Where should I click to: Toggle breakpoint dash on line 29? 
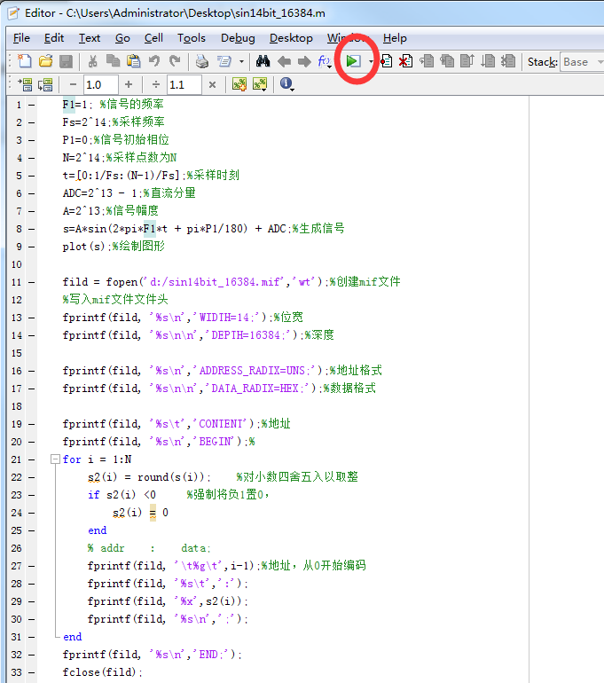point(31,601)
